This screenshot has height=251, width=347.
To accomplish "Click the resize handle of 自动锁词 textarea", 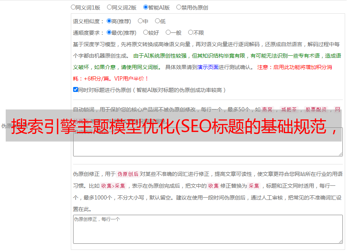I will 340,154.
